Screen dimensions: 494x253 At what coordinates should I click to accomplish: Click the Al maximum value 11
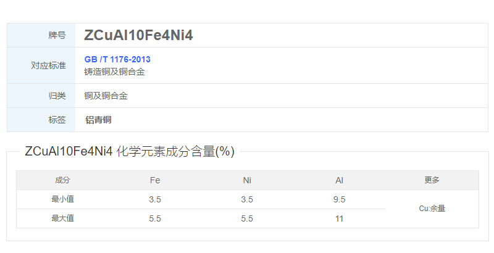tap(339, 218)
